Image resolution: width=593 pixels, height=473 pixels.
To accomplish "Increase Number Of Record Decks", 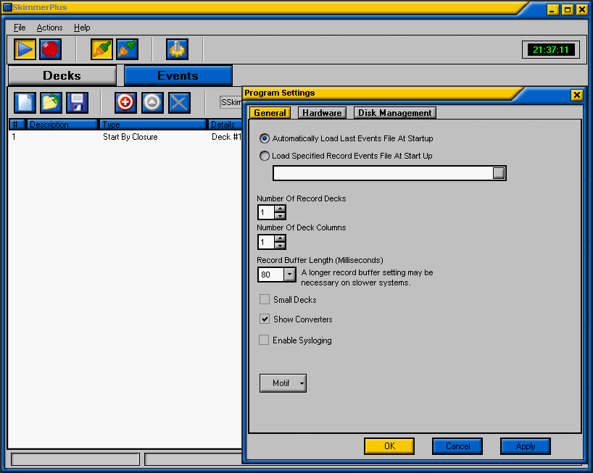I will pyautogui.click(x=280, y=209).
